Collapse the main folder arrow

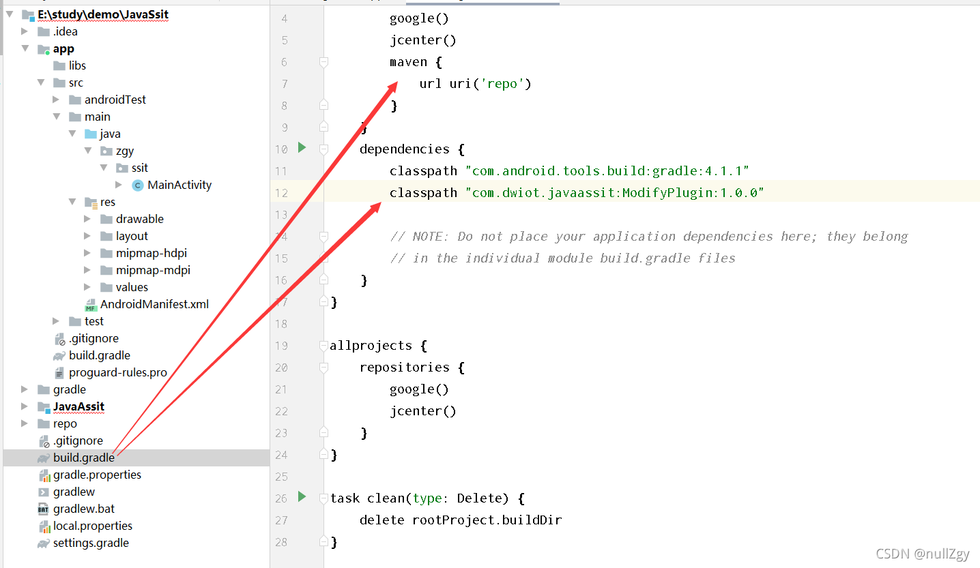pos(56,117)
